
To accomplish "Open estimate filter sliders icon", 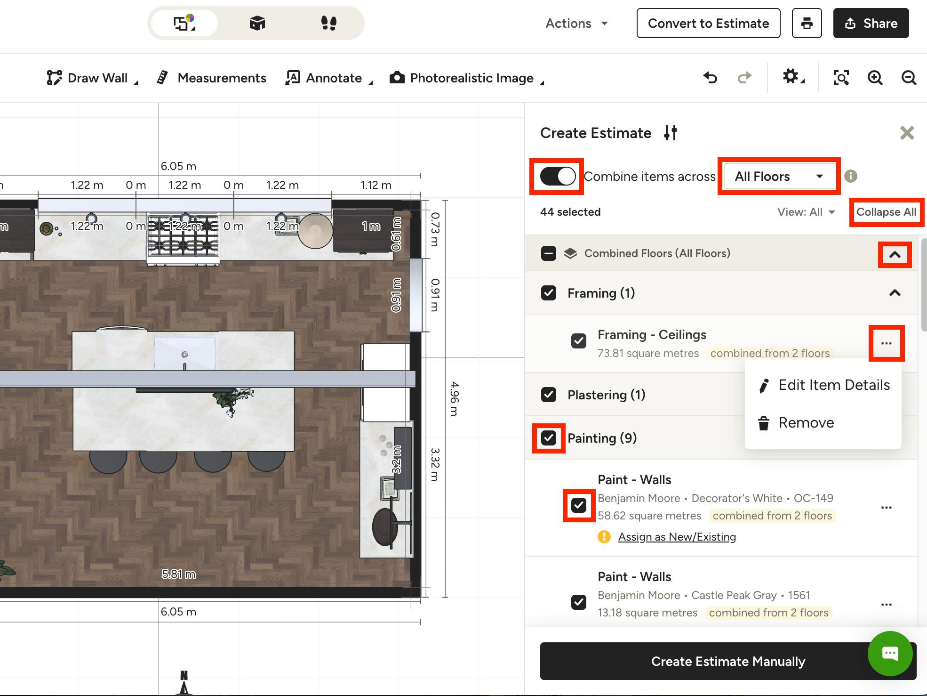I will (671, 133).
